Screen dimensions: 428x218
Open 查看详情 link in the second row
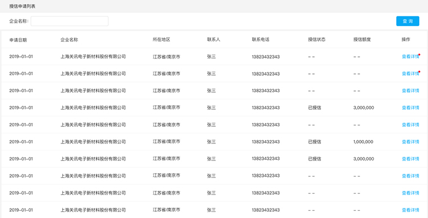(410, 73)
